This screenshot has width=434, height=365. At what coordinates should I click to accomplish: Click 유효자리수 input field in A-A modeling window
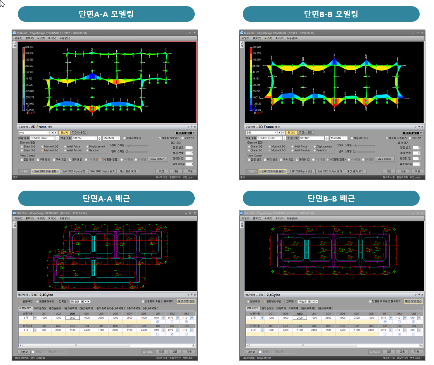click(x=189, y=164)
